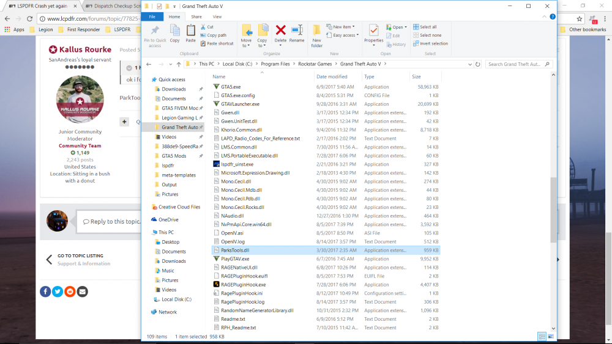Switch to details view icon in status bar
Viewport: 612px width, 344px height.
coord(542,337)
